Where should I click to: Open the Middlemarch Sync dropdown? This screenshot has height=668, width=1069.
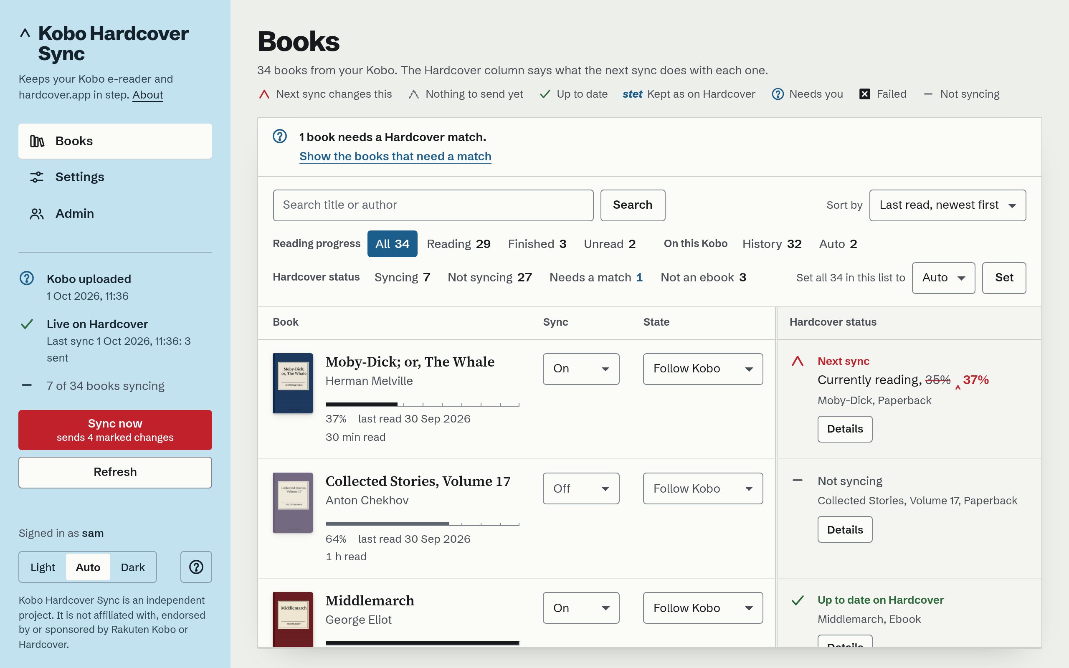pos(581,608)
